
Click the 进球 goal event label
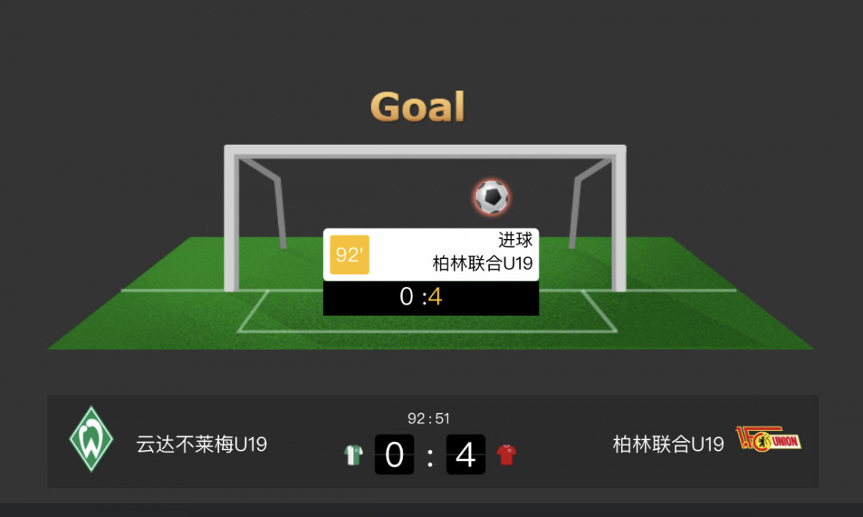pos(515,240)
